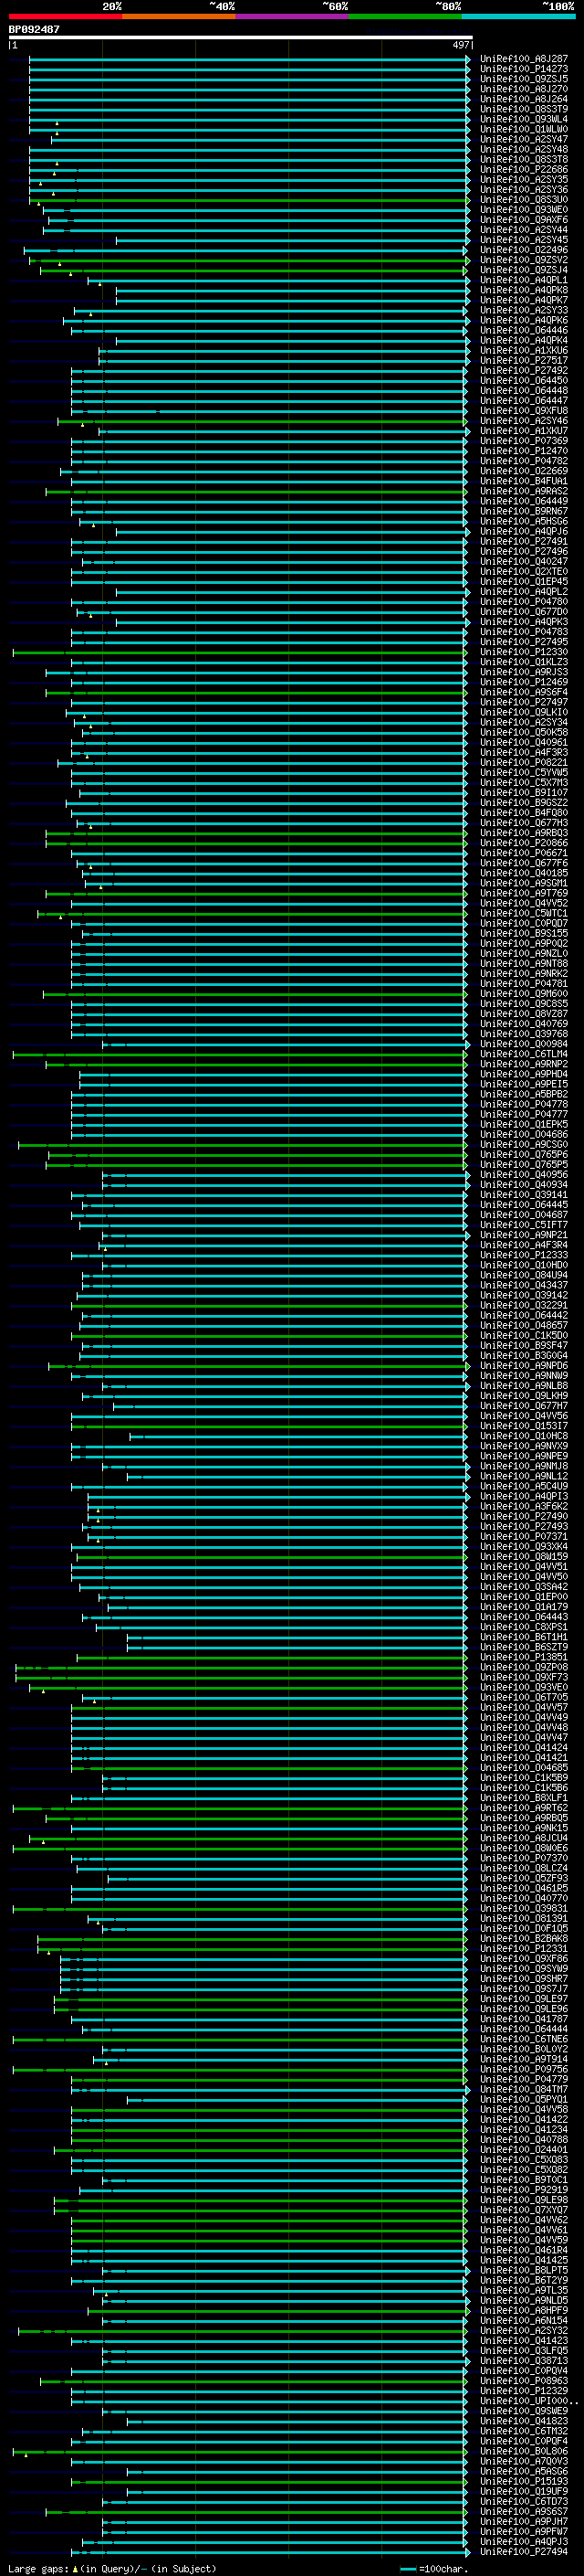Click the purple ~60% identity legend segment

pos(293,16)
